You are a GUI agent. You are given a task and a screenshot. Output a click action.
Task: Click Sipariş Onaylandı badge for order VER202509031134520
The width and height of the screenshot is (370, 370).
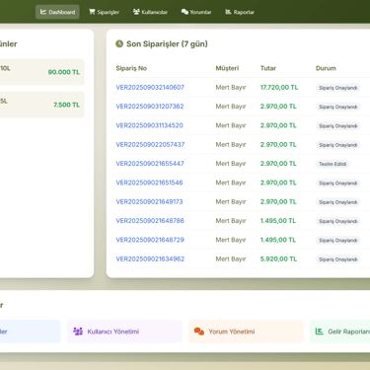coord(337,126)
